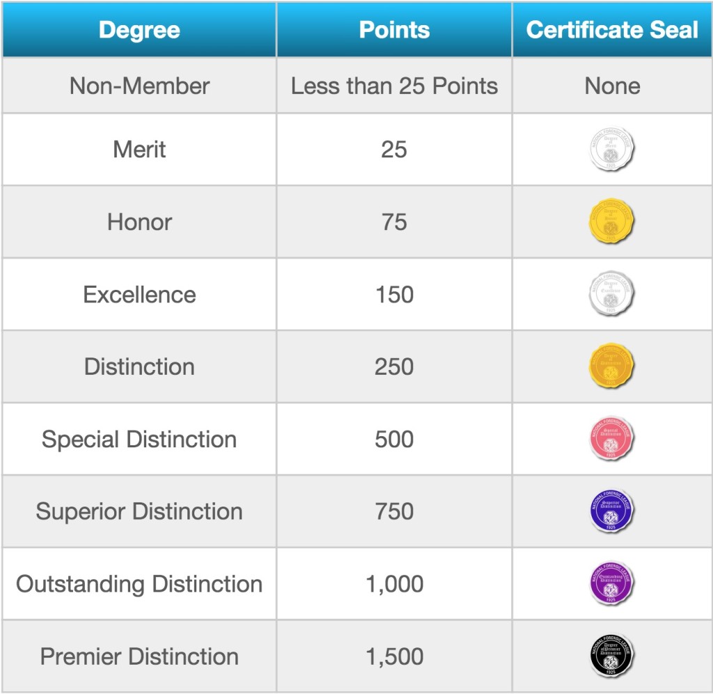Select the Special Distinction label
The image size is (713, 694).
coord(139,440)
